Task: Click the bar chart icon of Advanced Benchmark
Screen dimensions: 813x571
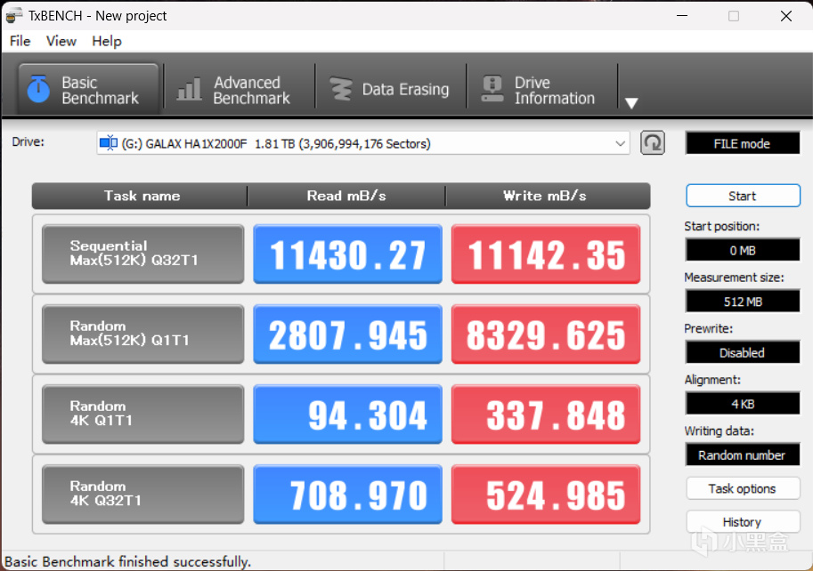Action: pos(190,90)
